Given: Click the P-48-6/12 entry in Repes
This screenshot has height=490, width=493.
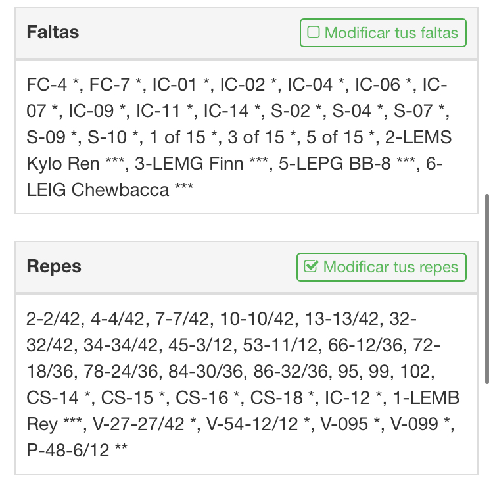Looking at the screenshot, I should (x=69, y=451).
